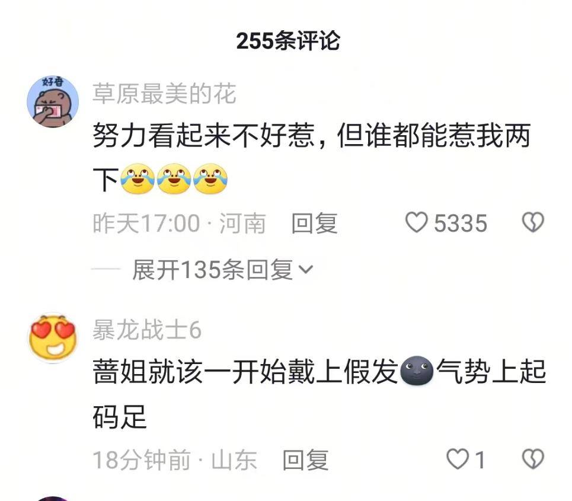Tap the dark moon face emoji
Viewport: 572px width, 501px height.
coord(417,371)
